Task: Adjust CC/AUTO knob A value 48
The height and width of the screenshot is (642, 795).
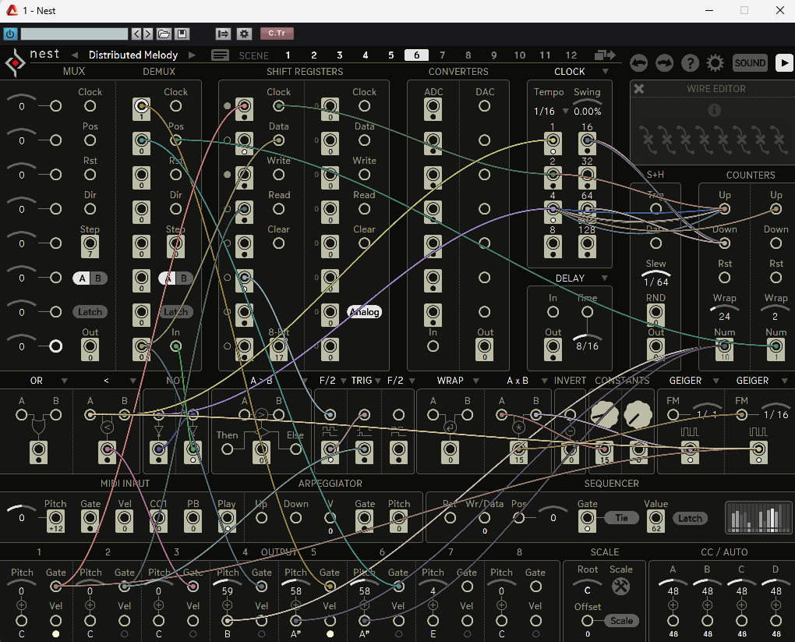Action: click(x=673, y=587)
